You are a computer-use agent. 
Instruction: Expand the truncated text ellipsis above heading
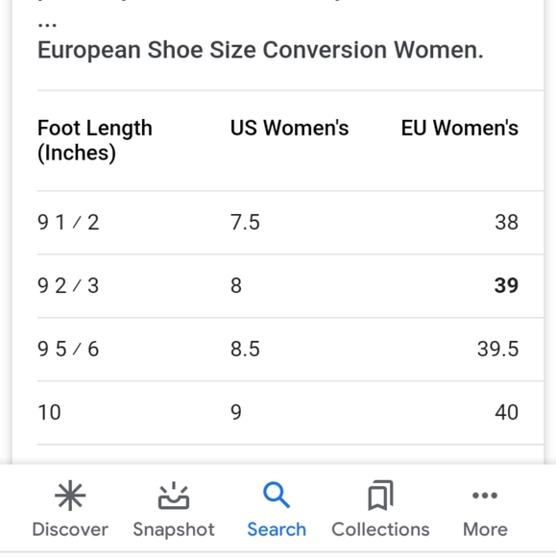(x=47, y=25)
